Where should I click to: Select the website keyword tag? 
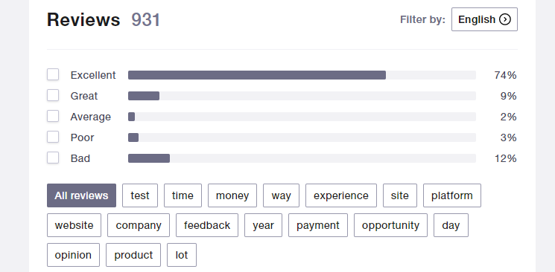74,225
